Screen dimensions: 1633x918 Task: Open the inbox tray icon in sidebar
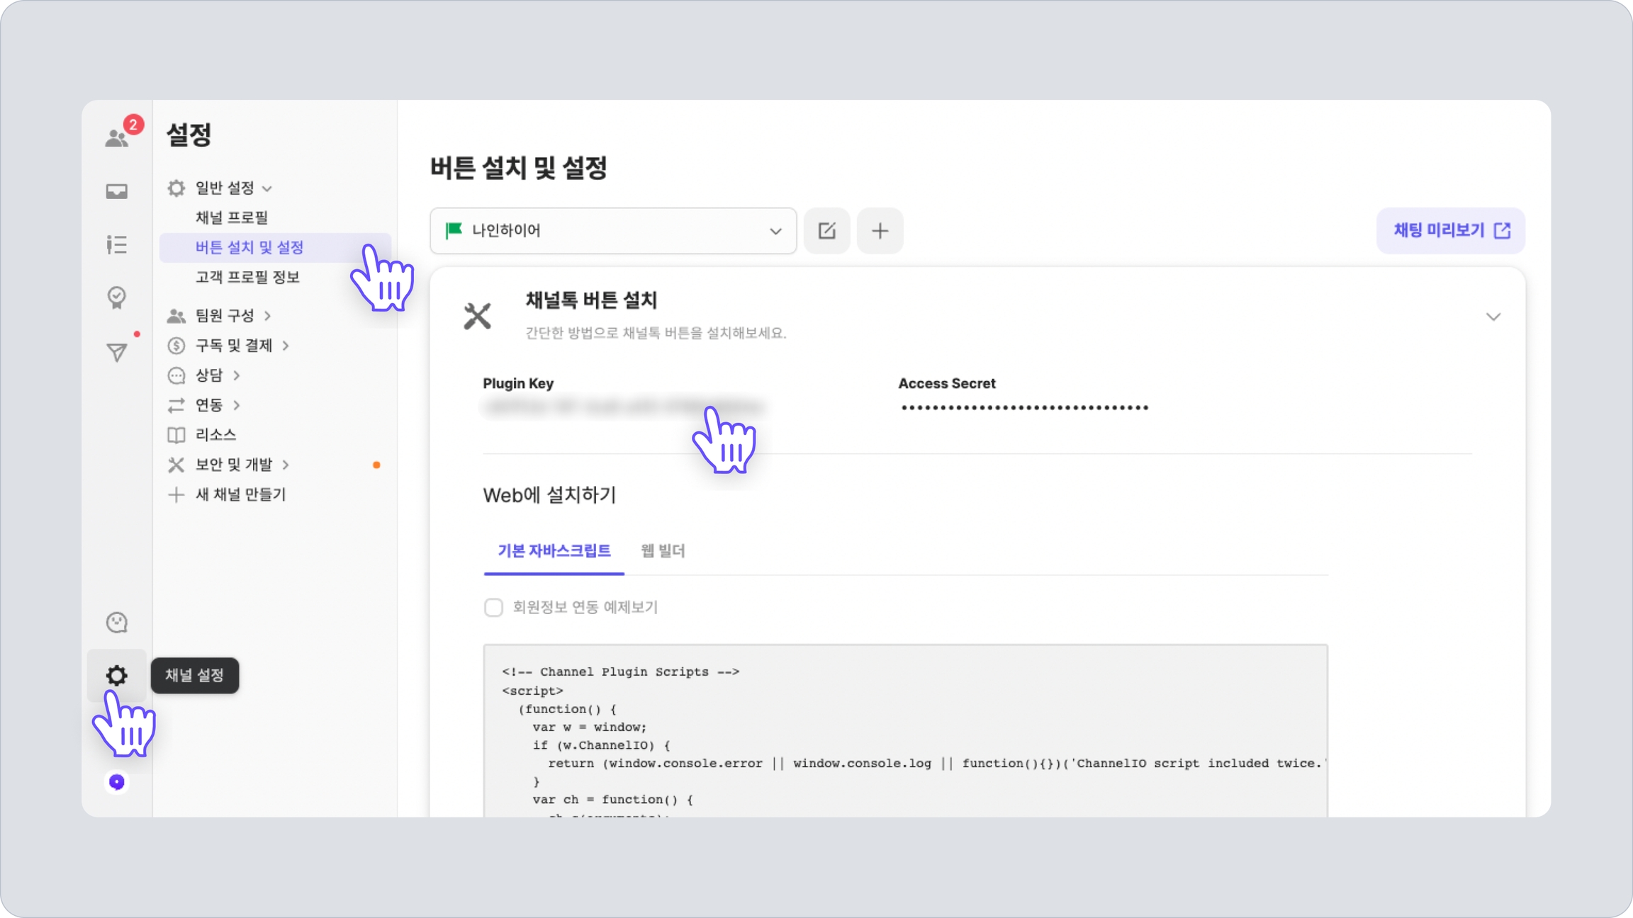pos(117,191)
